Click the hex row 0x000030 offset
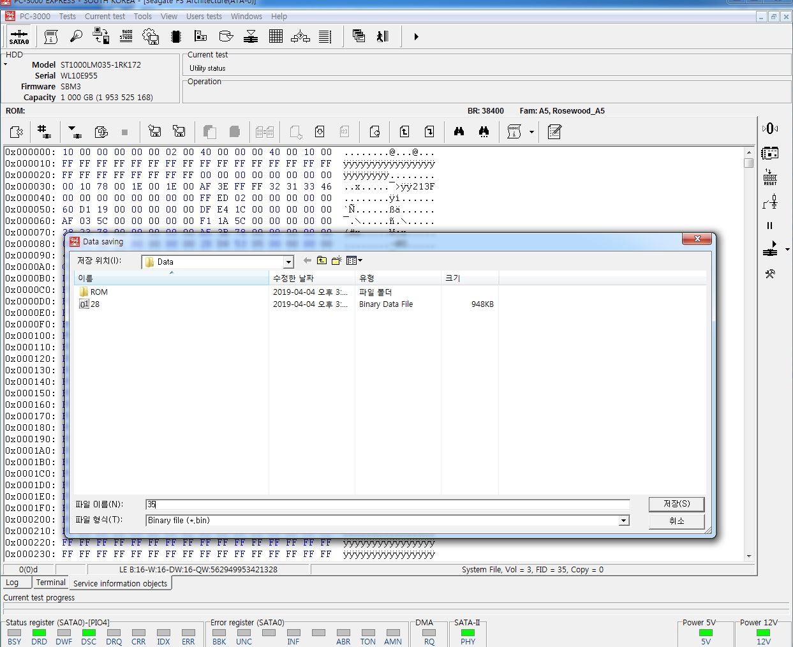The image size is (793, 647). click(x=30, y=187)
